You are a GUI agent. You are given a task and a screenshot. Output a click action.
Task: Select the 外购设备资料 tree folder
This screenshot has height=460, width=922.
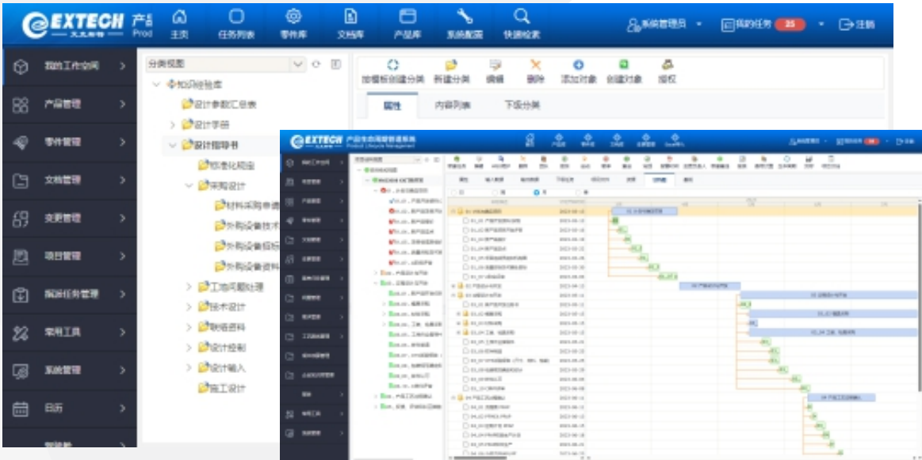coord(247,267)
